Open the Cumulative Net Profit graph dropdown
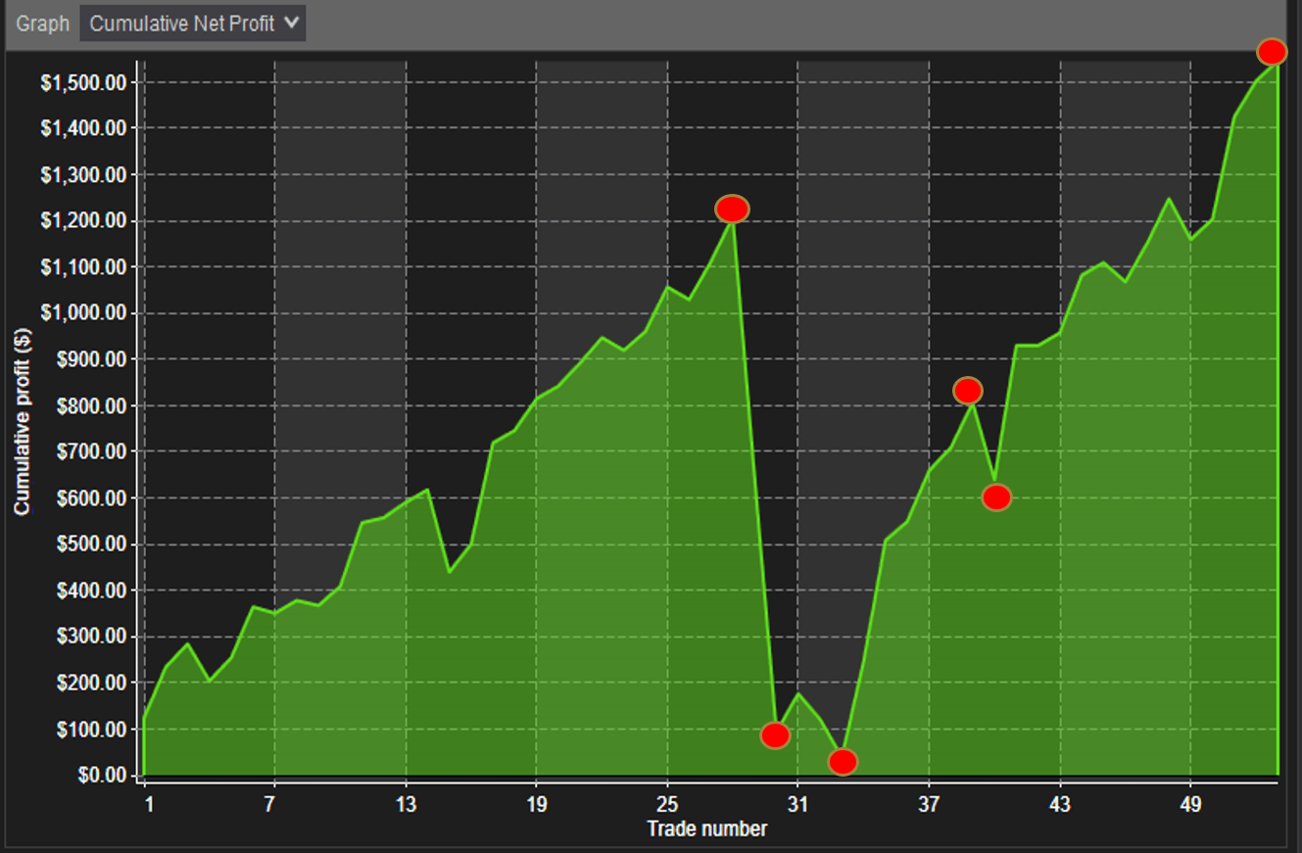Viewport: 1302px width, 853px height. (193, 24)
